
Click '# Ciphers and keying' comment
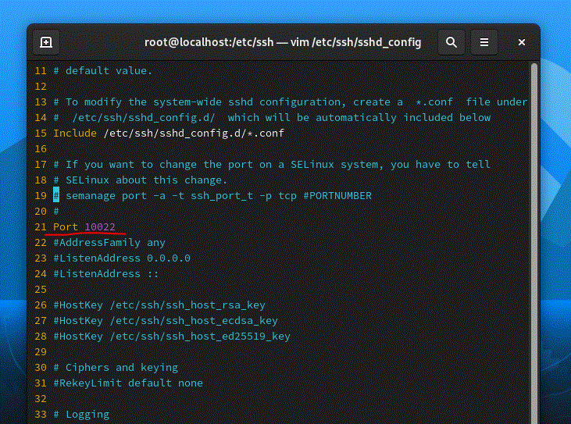coord(116,368)
